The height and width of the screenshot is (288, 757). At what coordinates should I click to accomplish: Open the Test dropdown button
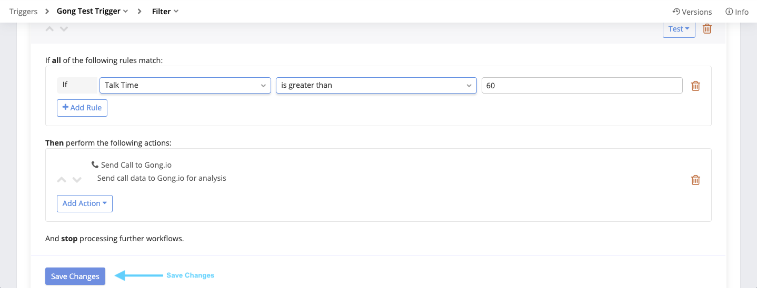[x=679, y=29]
